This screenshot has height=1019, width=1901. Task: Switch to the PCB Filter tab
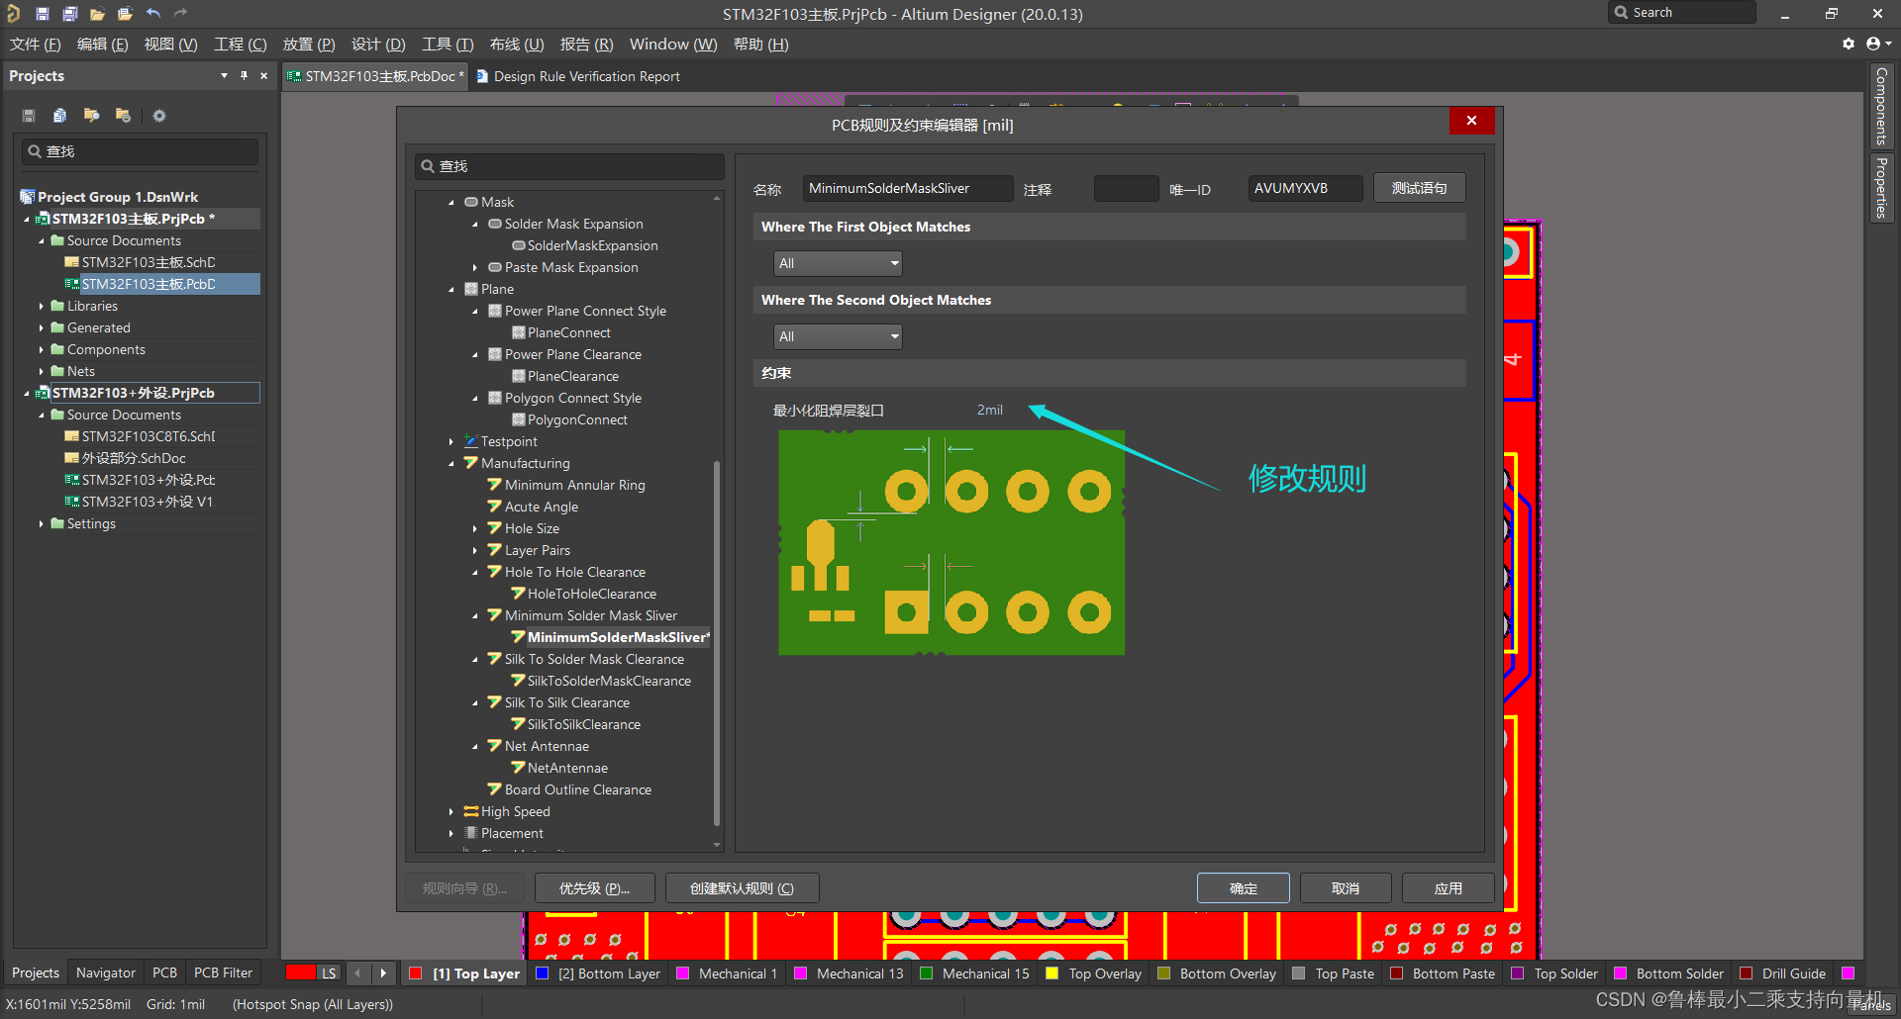[x=223, y=973]
